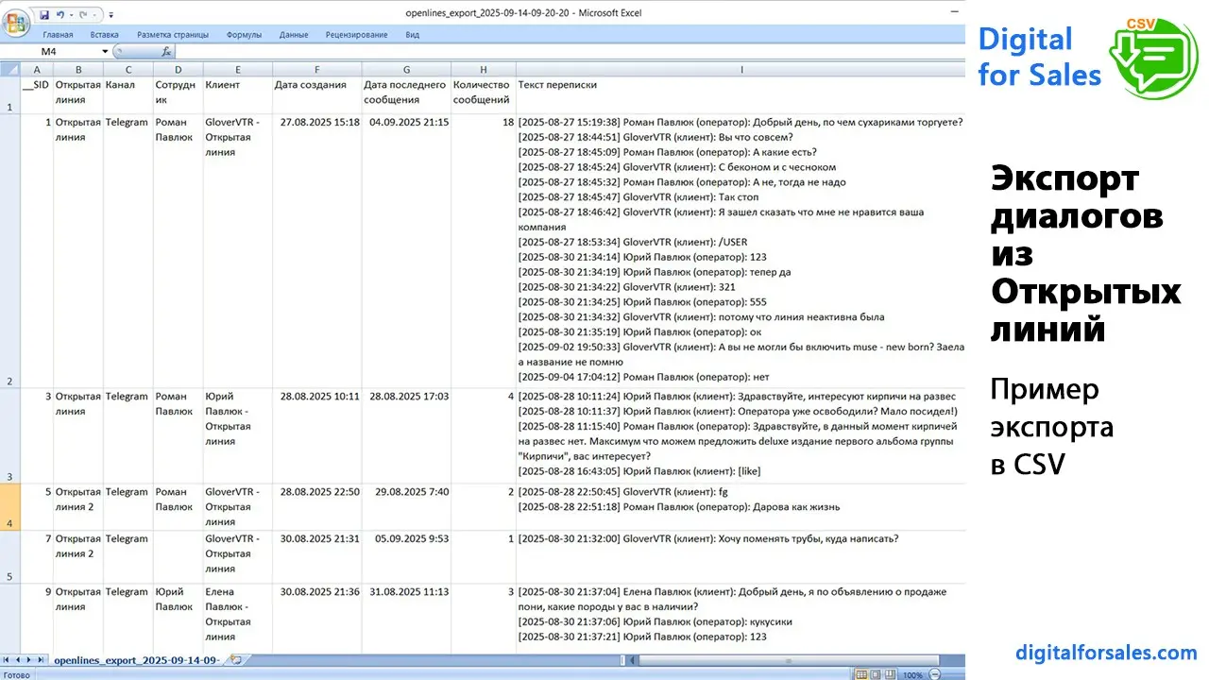Switch to Page Layout view in status bar

[x=875, y=674]
